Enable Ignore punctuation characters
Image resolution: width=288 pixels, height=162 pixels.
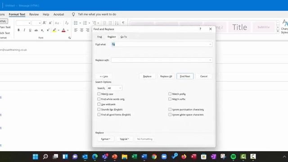click(x=170, y=109)
